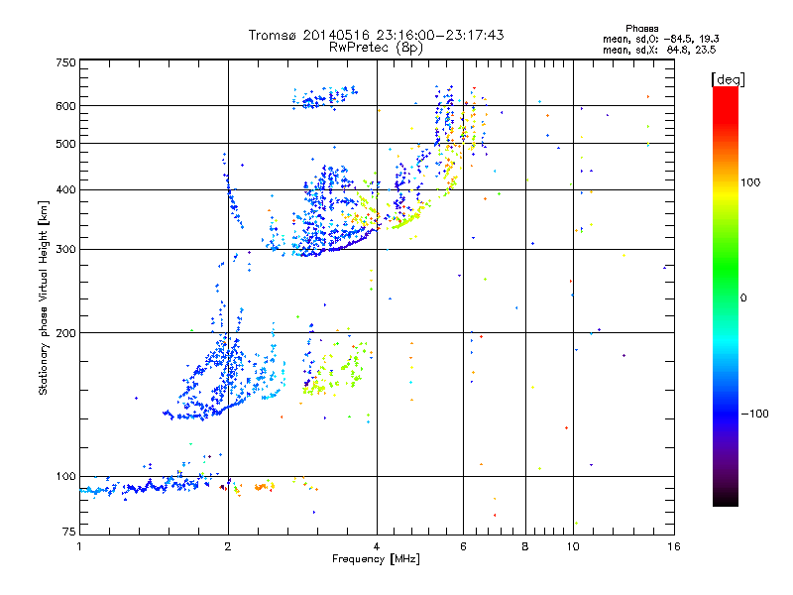Click y-axis tick label '600'
This screenshot has height=595, width=793.
tap(65, 106)
